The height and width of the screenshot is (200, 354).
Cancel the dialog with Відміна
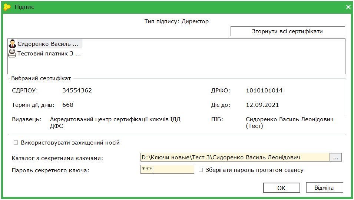click(324, 187)
